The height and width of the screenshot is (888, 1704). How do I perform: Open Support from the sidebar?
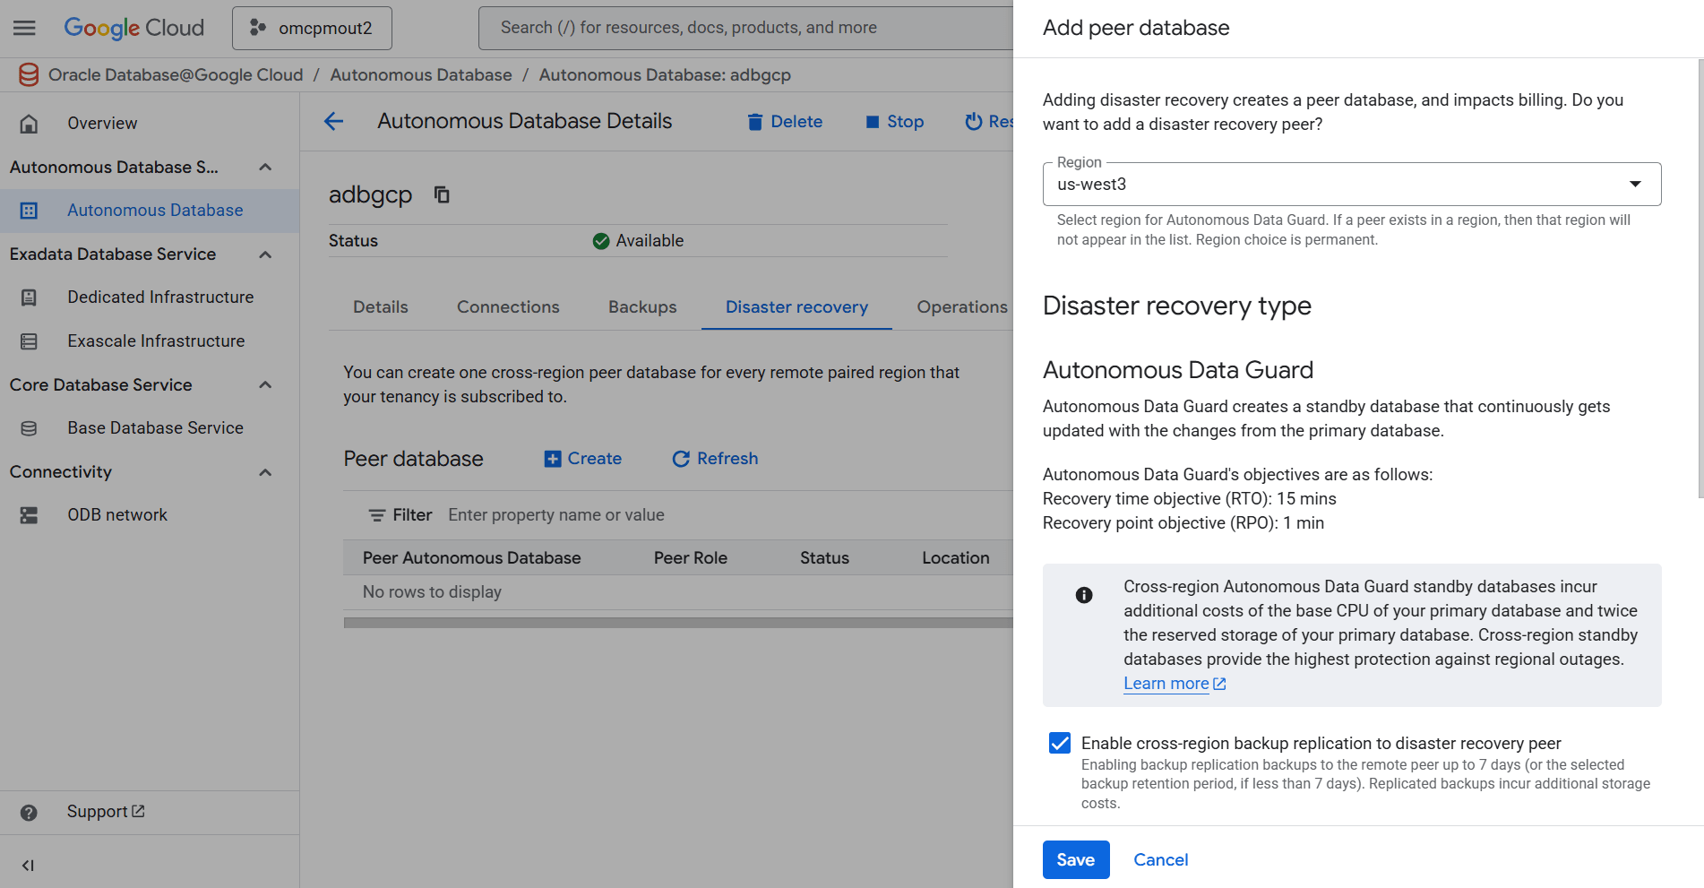[x=98, y=811]
